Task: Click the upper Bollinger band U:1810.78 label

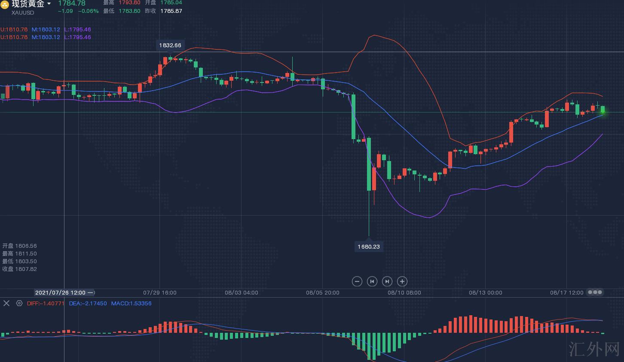Action: coord(14,30)
